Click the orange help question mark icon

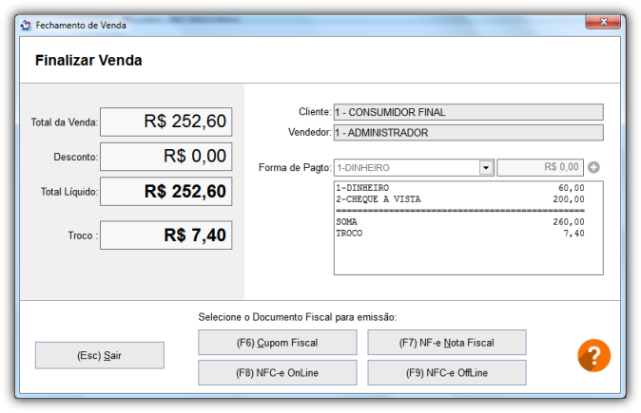(x=593, y=356)
